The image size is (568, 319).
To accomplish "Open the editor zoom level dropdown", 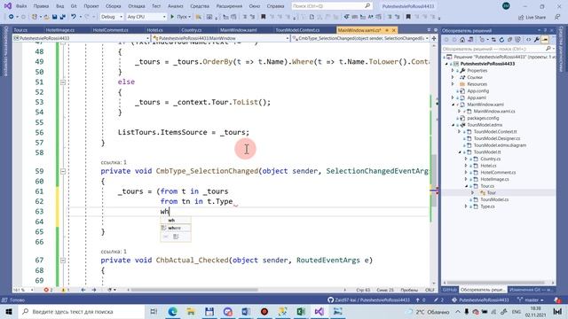I will (x=24, y=290).
